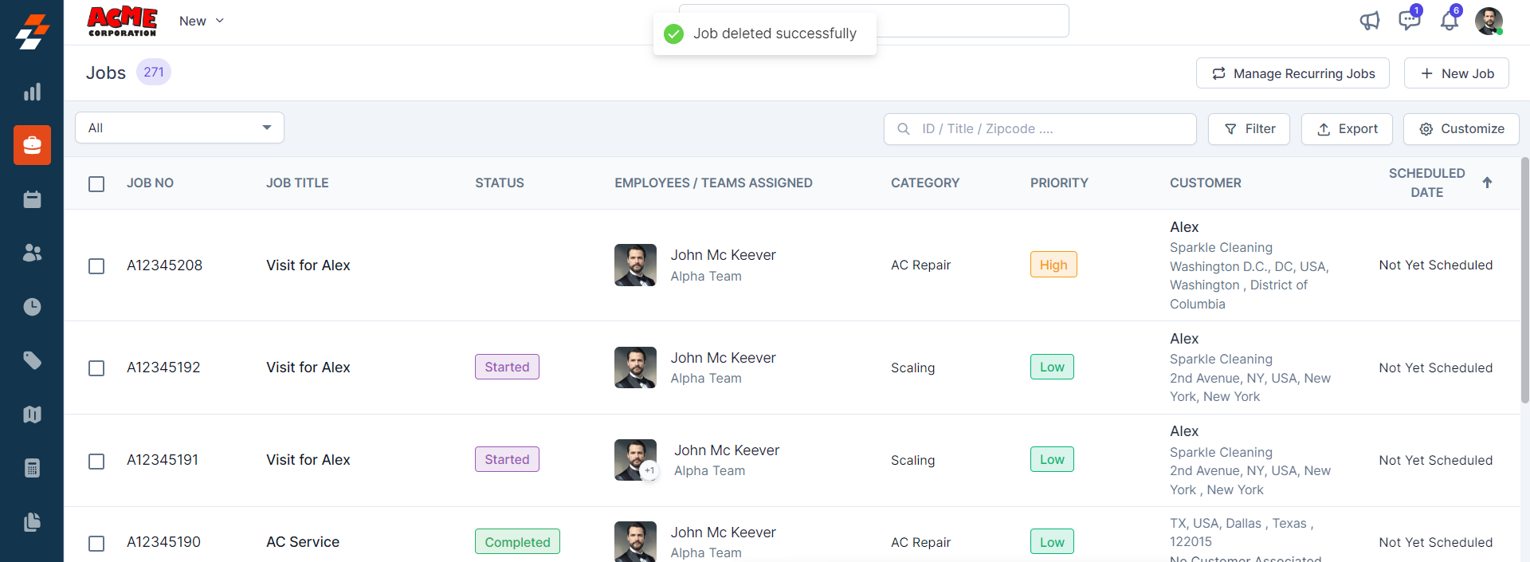Viewport: 1530px width, 562px height.
Task: Open the notifications bell icon
Action: pyautogui.click(x=1449, y=21)
